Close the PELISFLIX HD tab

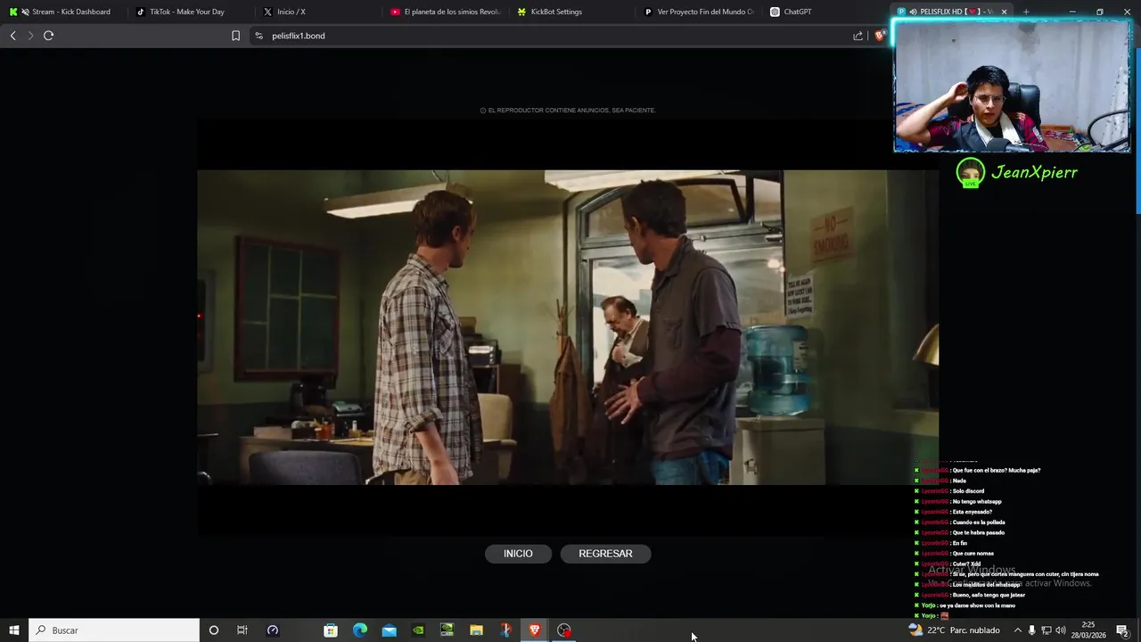(1005, 12)
